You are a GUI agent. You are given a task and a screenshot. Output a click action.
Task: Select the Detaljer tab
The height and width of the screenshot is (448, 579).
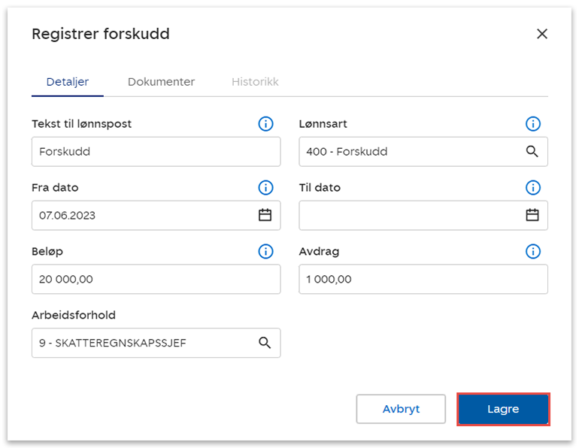(x=67, y=82)
